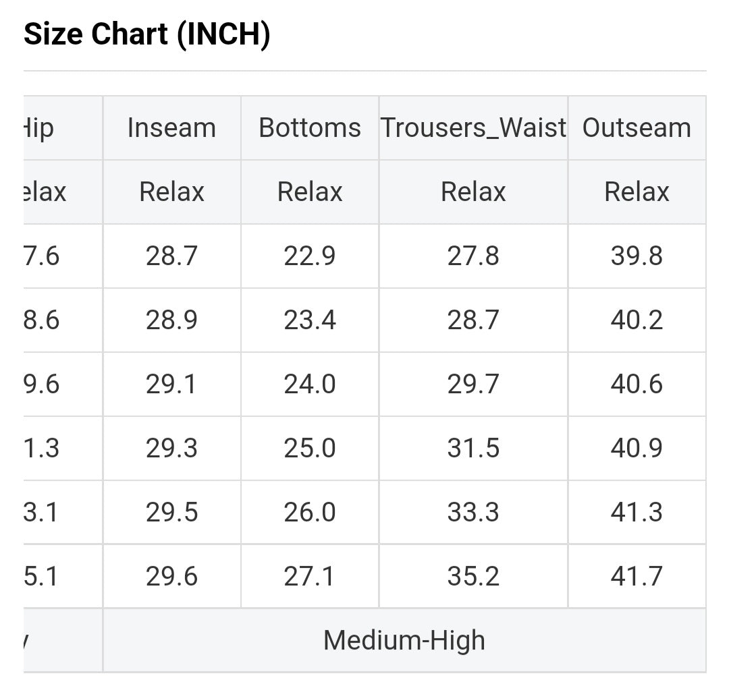Click the Trousers_Waist column header
Viewport: 729px width, 688px height.
tap(473, 128)
